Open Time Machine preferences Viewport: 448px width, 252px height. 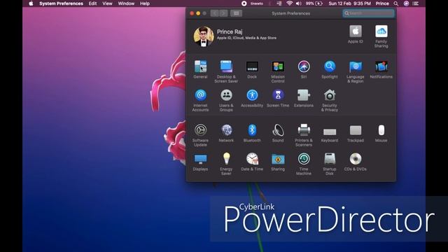pyautogui.click(x=304, y=164)
